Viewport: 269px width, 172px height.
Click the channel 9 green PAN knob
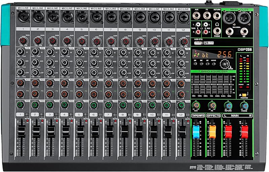click(x=138, y=105)
